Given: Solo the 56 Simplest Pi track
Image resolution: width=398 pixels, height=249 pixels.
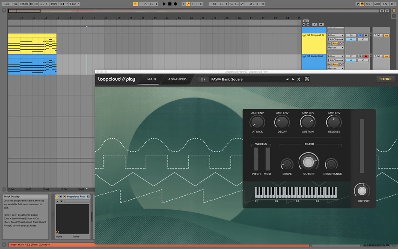Looking at the screenshot, I should pyautogui.click(x=360, y=36).
